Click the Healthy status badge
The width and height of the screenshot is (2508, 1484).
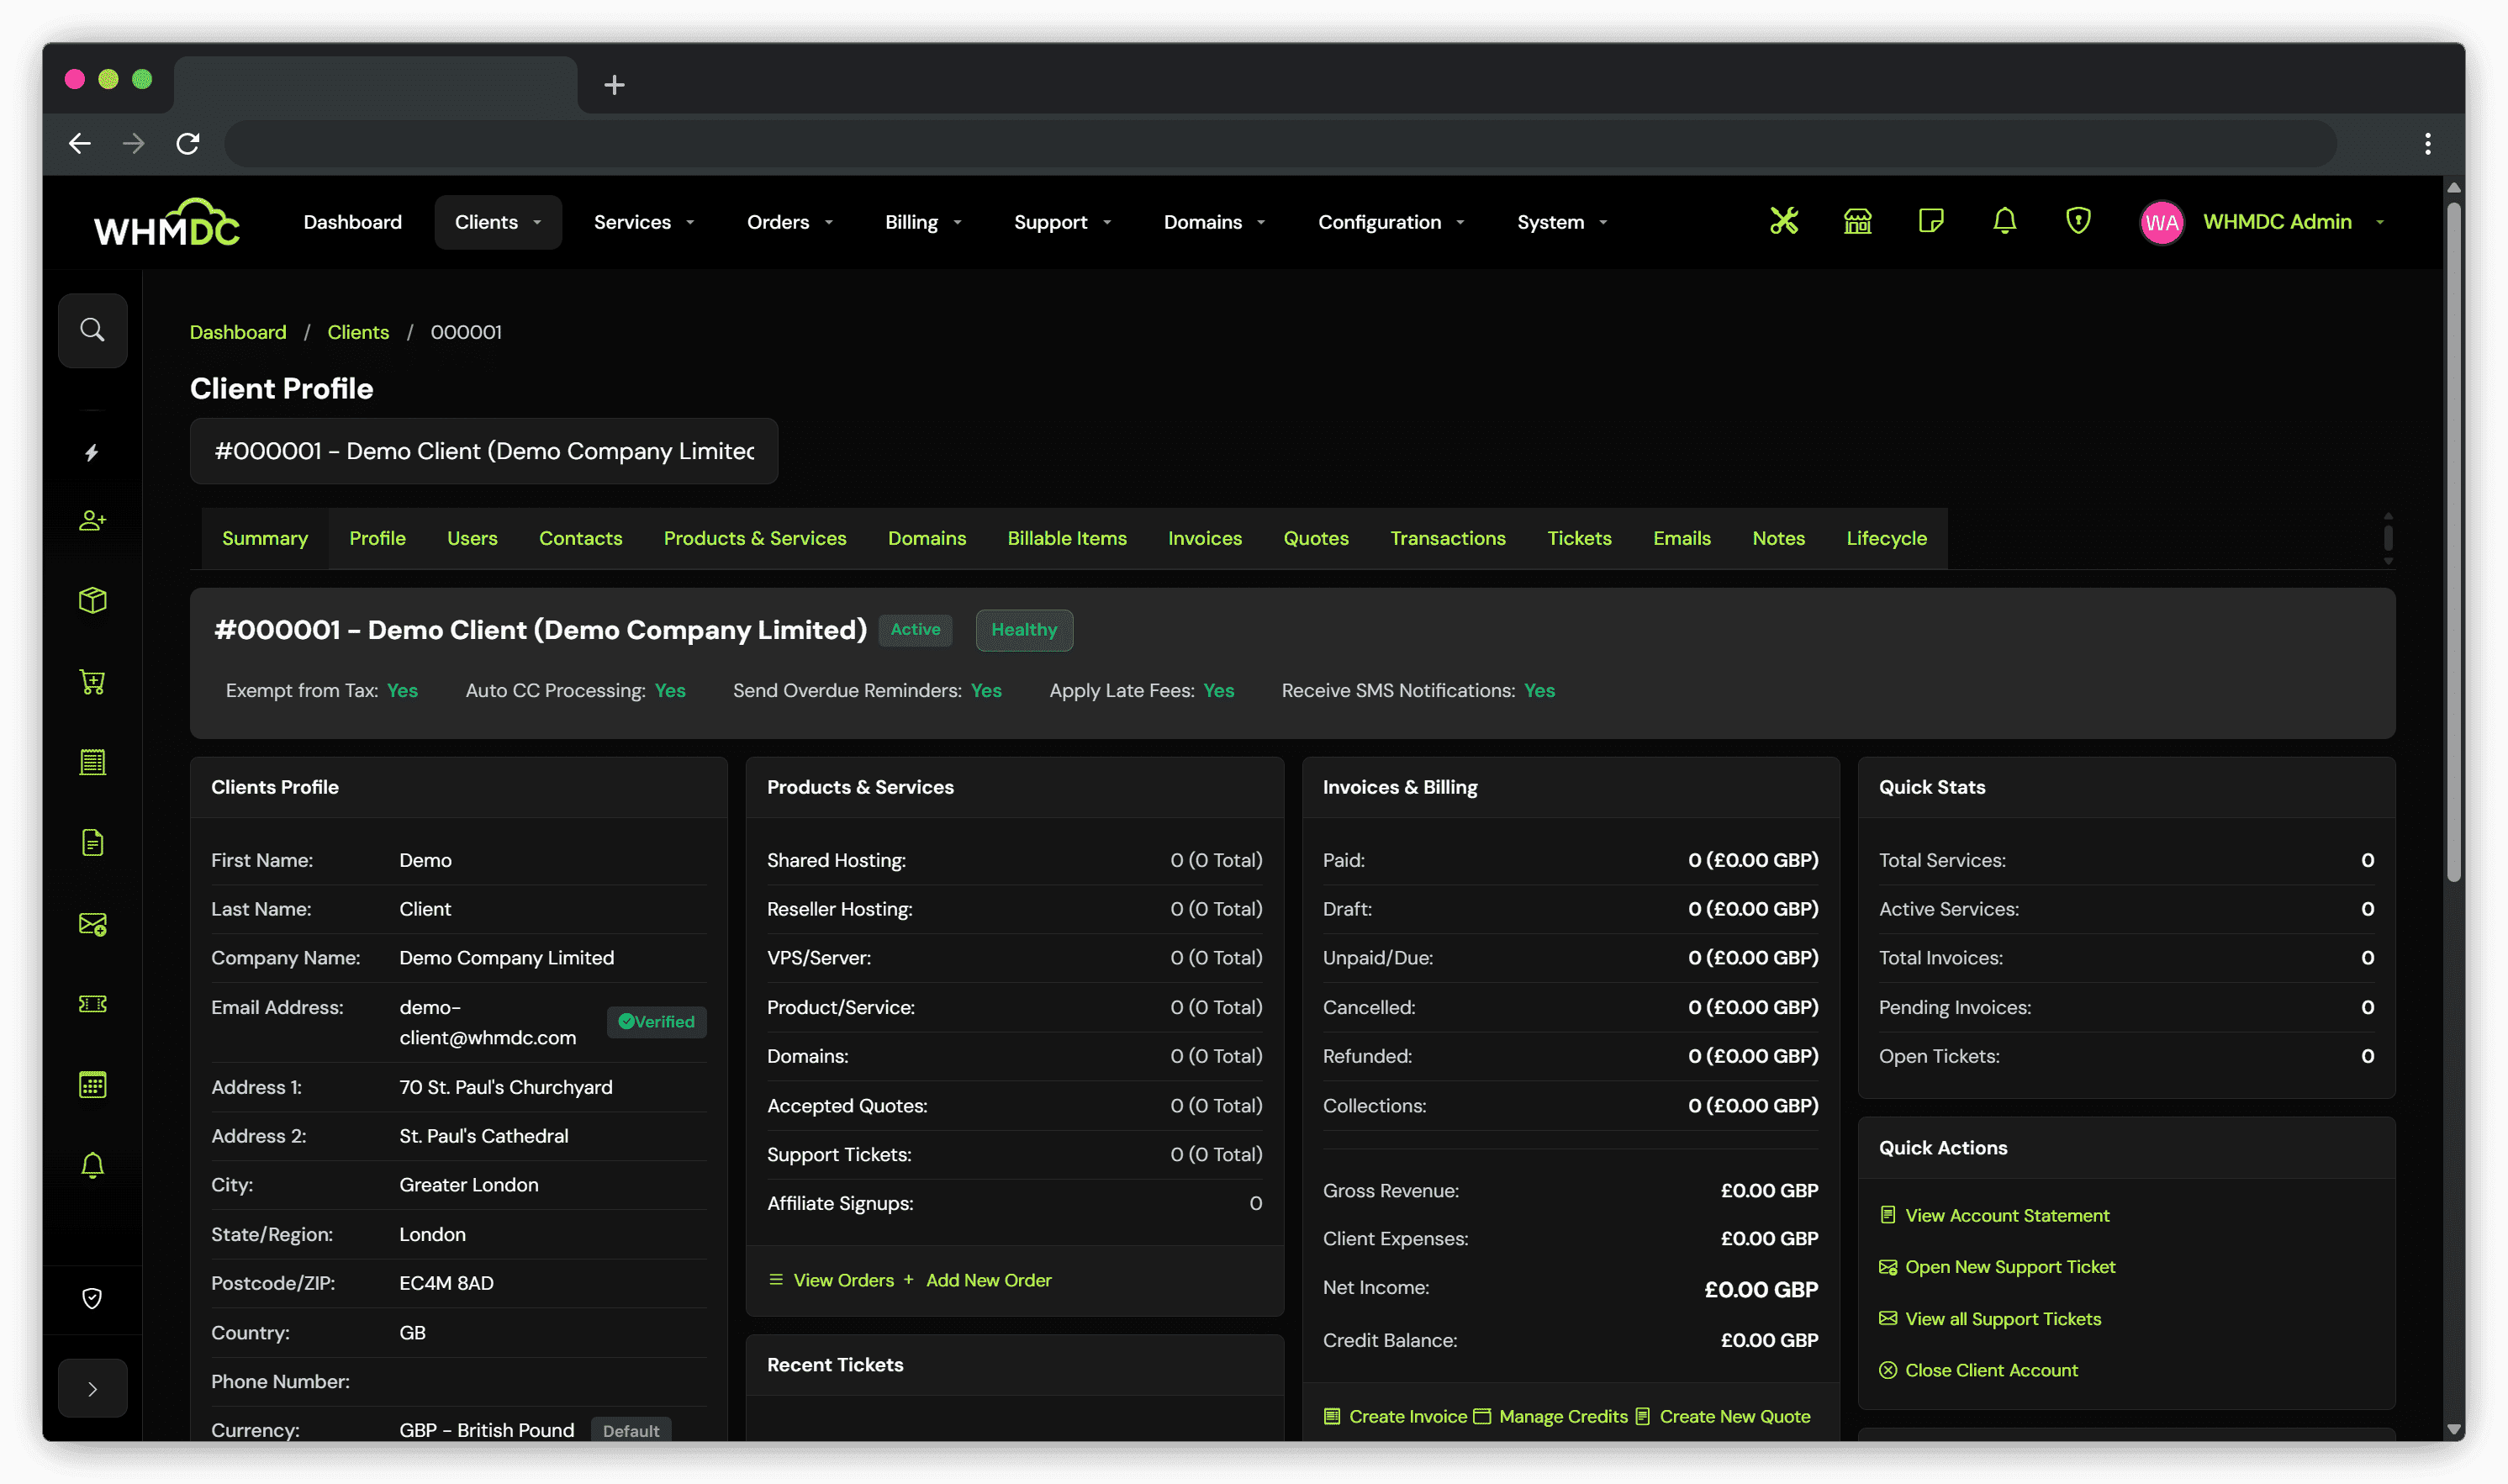coord(1024,630)
